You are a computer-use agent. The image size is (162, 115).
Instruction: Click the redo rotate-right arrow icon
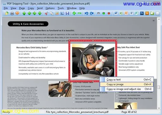pos(92,13)
